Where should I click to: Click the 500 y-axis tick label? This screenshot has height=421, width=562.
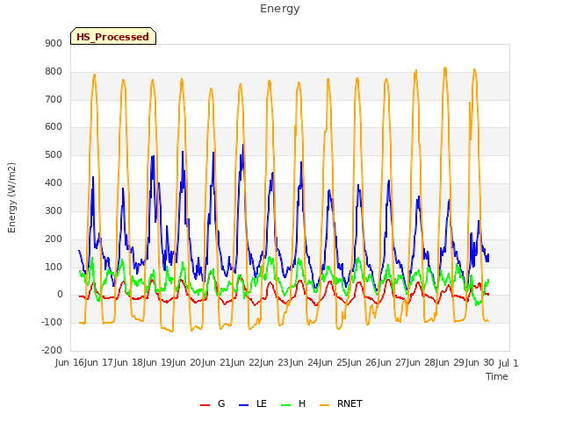(x=54, y=154)
